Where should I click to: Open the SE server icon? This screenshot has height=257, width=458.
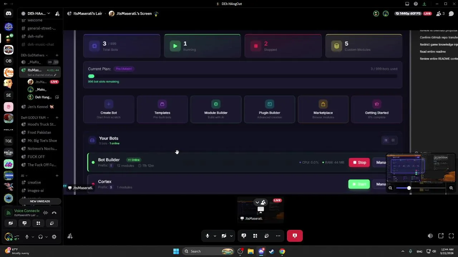tap(9, 95)
